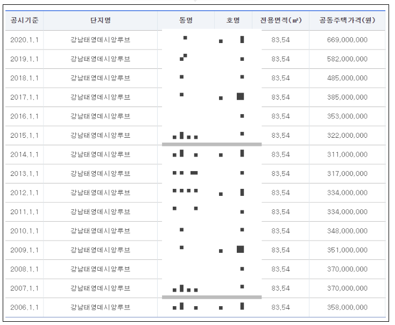The width and height of the screenshot is (395, 325).
Task: Click the price 669,000,000
Action: coord(347,40)
